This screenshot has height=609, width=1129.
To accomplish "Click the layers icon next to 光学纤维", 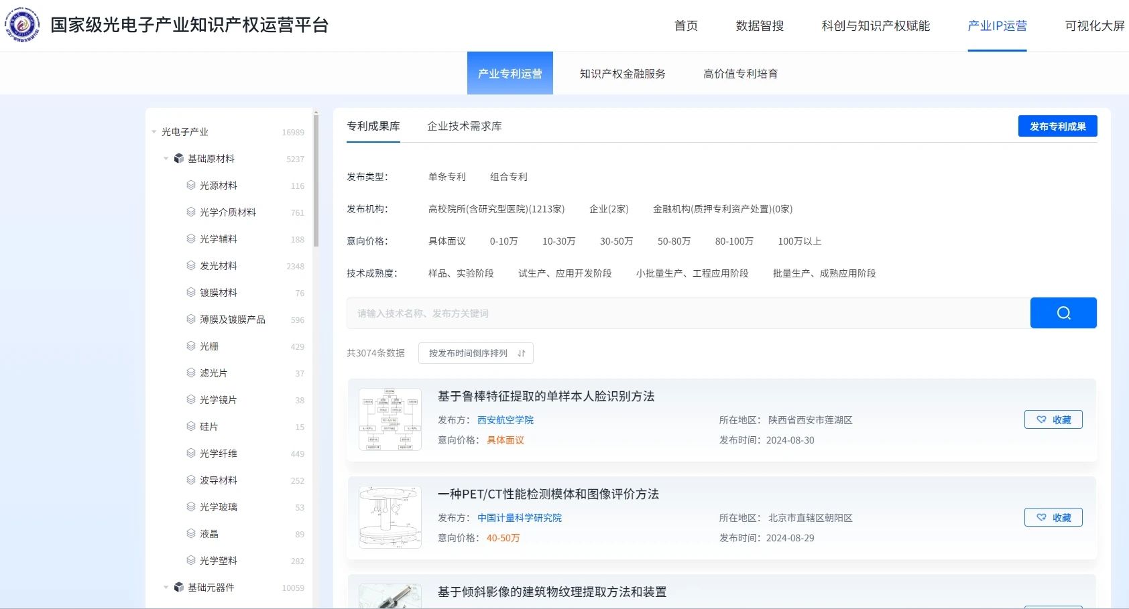I will pyautogui.click(x=191, y=454).
